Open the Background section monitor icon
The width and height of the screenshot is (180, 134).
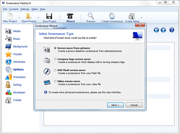pos(8,46)
